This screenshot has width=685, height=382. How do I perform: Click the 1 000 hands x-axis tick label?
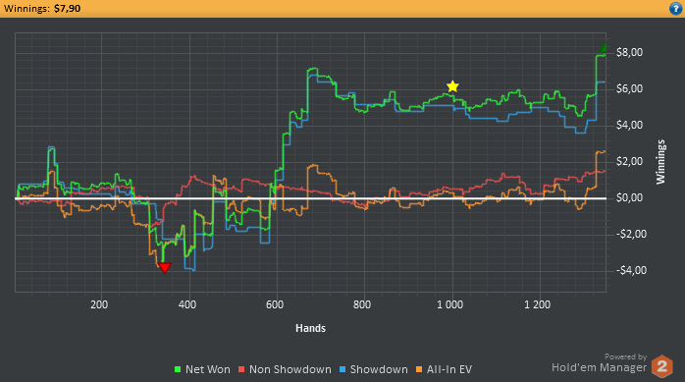pyautogui.click(x=450, y=304)
